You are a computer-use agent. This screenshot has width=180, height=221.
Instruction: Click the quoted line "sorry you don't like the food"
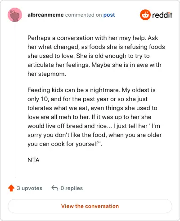67,135
